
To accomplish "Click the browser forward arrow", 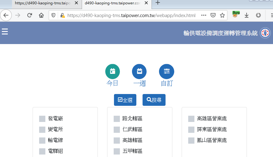I will click(18, 15).
